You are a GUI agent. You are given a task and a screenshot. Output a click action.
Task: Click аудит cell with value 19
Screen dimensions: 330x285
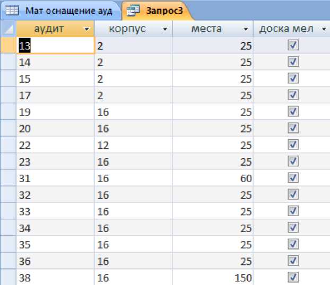[55, 112]
